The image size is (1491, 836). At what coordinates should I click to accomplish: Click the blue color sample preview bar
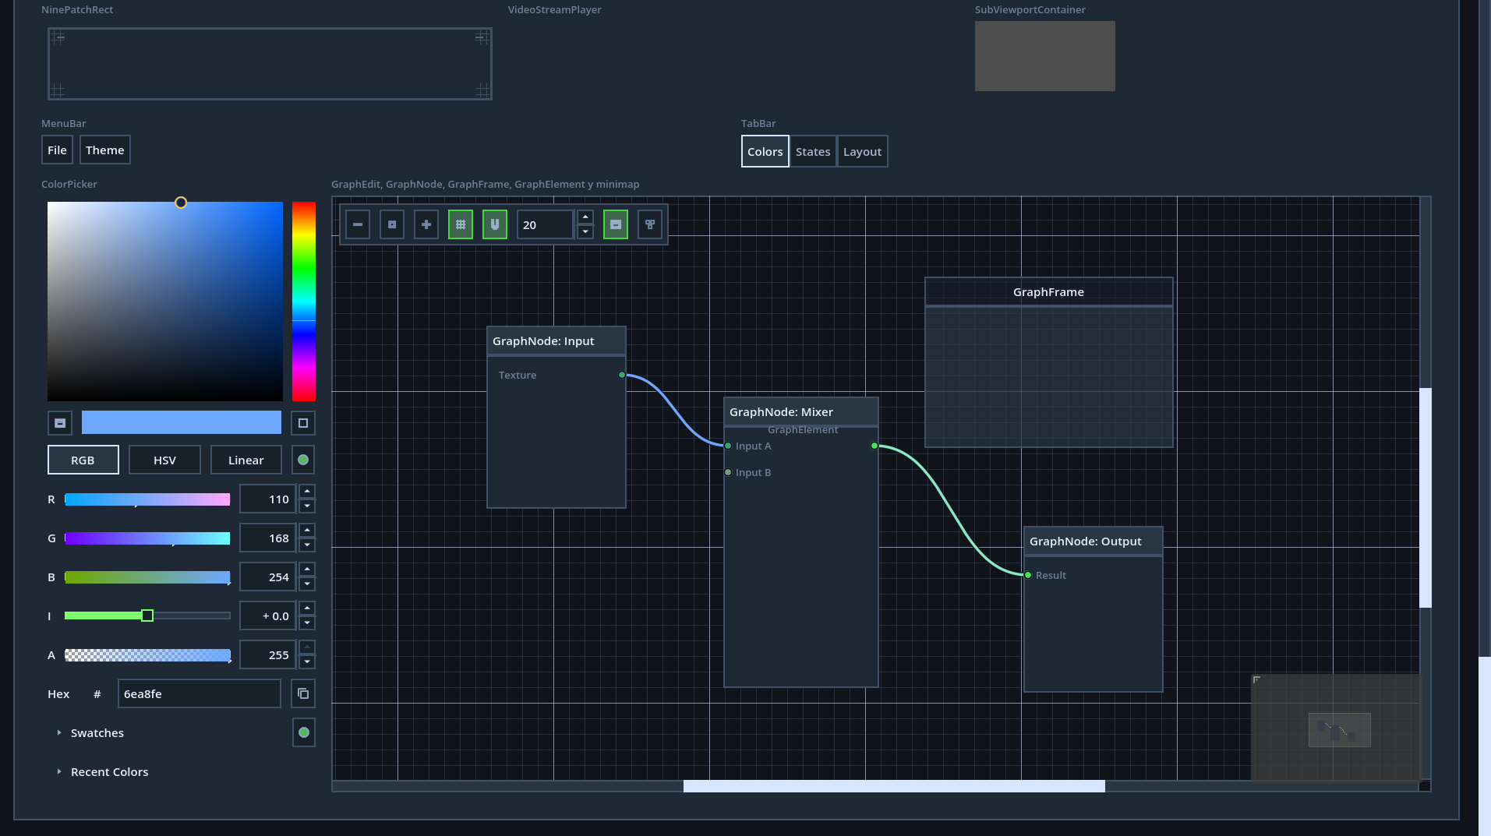[182, 422]
